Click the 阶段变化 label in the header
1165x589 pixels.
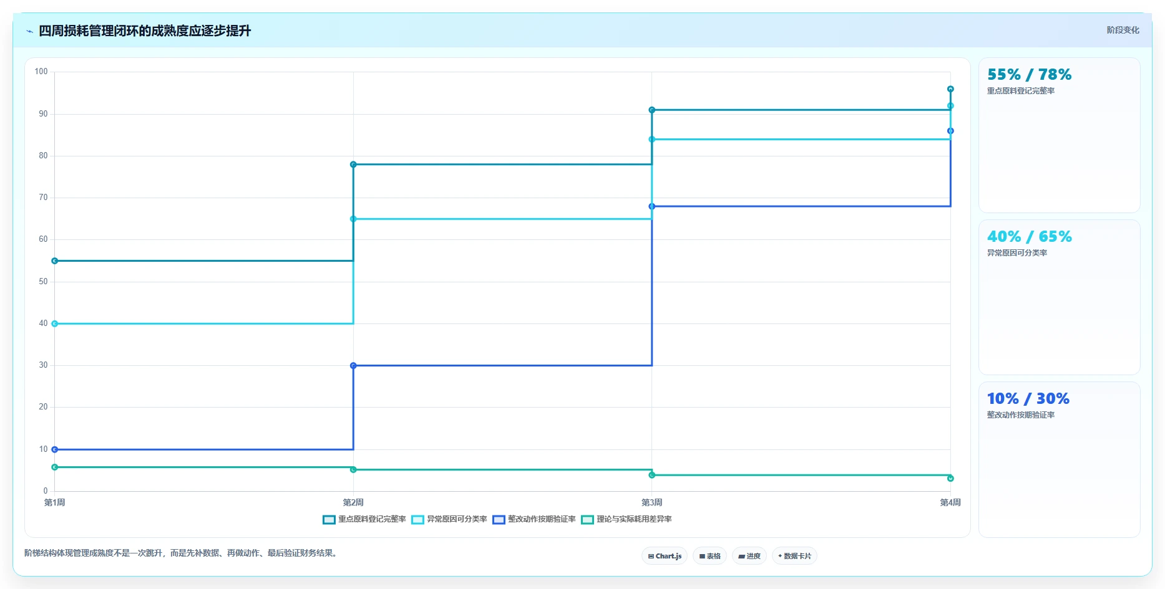[1123, 30]
